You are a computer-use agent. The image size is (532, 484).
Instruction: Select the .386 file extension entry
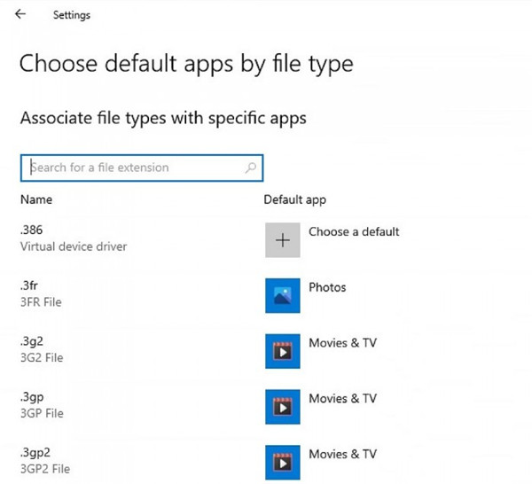[x=32, y=230]
